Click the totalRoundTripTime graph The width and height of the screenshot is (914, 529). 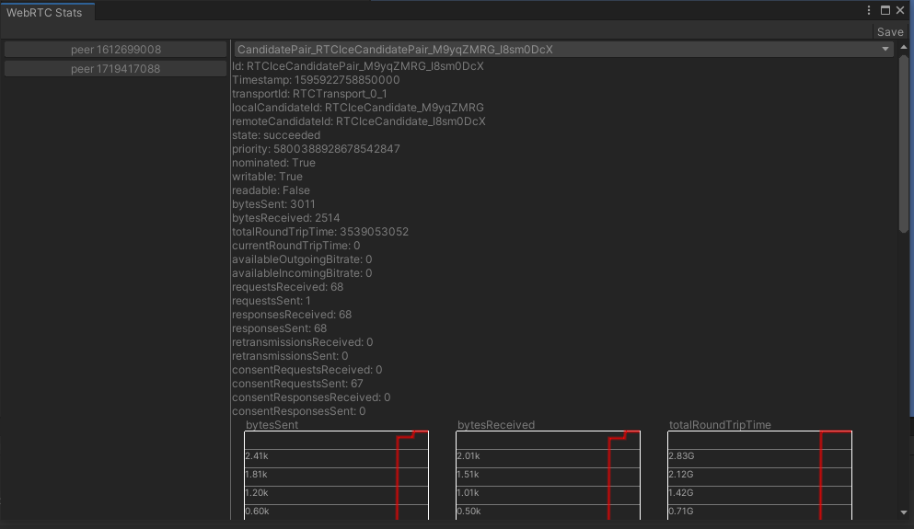click(759, 476)
